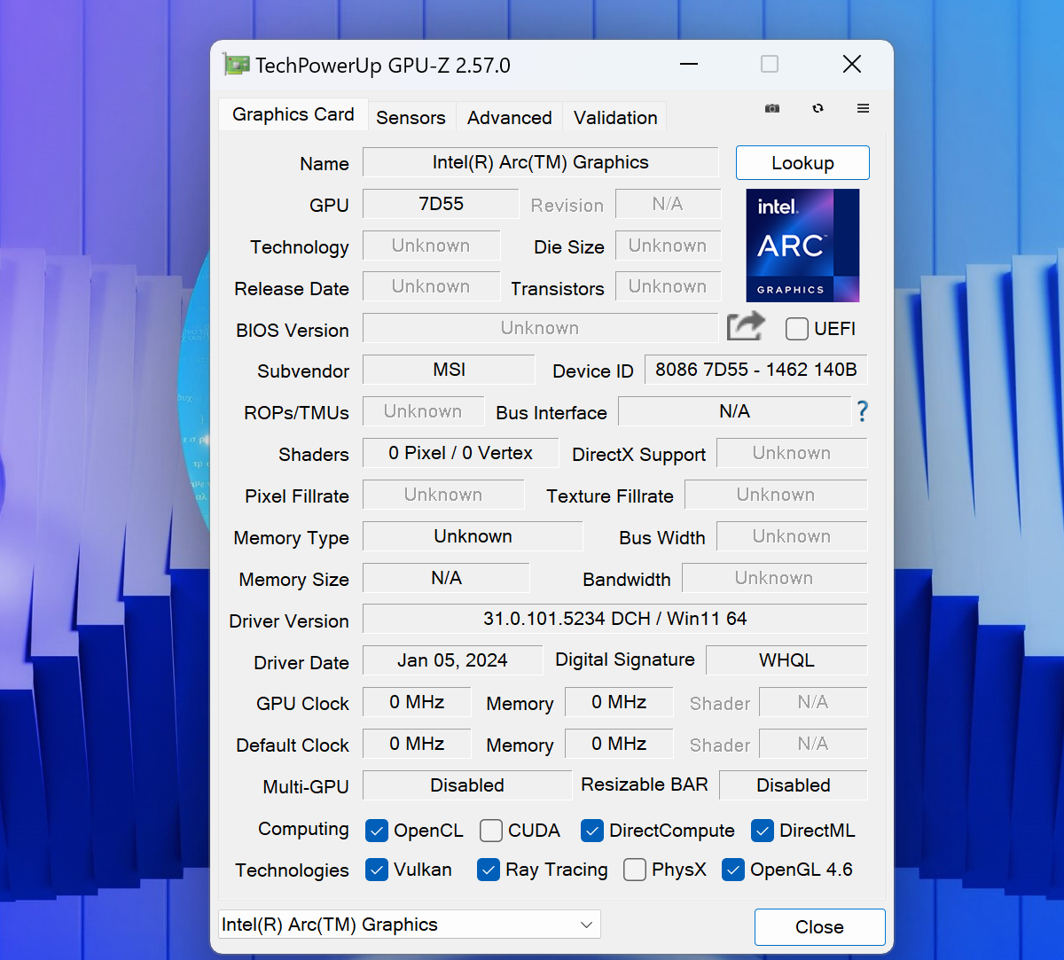
Task: Minimize the GPU-Z window
Action: coord(690,64)
